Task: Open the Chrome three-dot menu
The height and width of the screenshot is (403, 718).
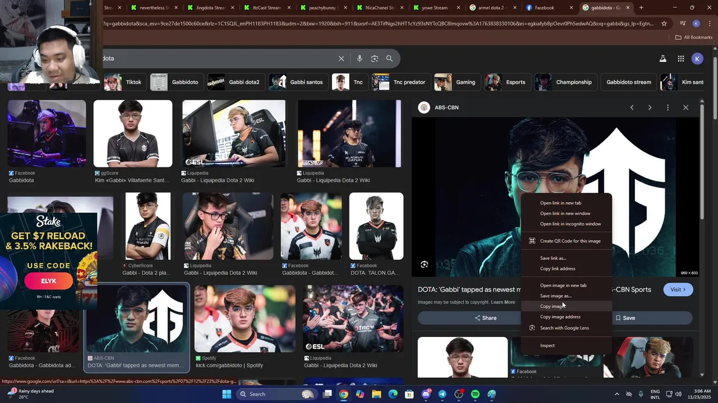Action: point(708,24)
